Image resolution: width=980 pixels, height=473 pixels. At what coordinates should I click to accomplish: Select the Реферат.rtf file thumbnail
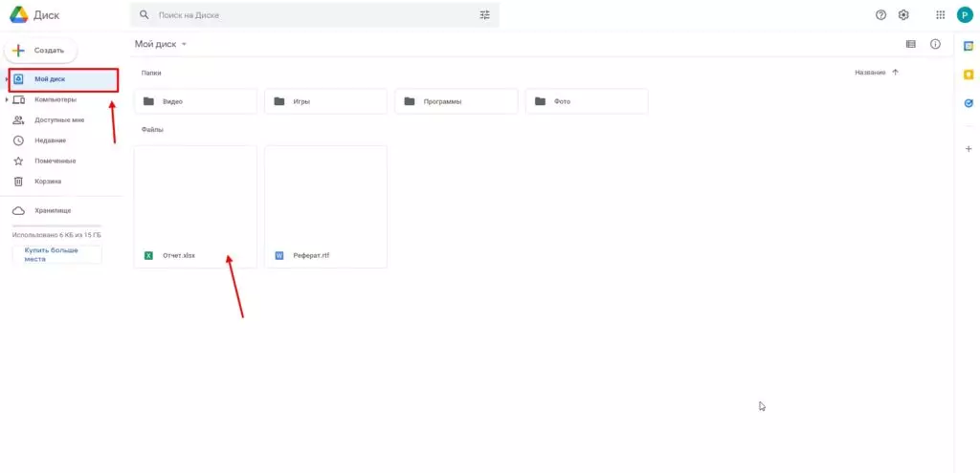coord(325,206)
